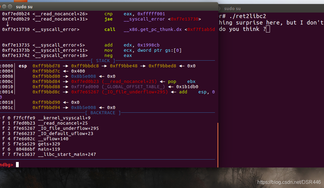Select backtrace address 80486bf
The image size is (324, 188).
(25, 149)
